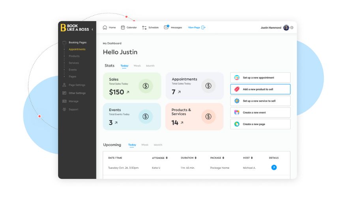
Task: Click the Other Settings icon
Action: pos(64,93)
